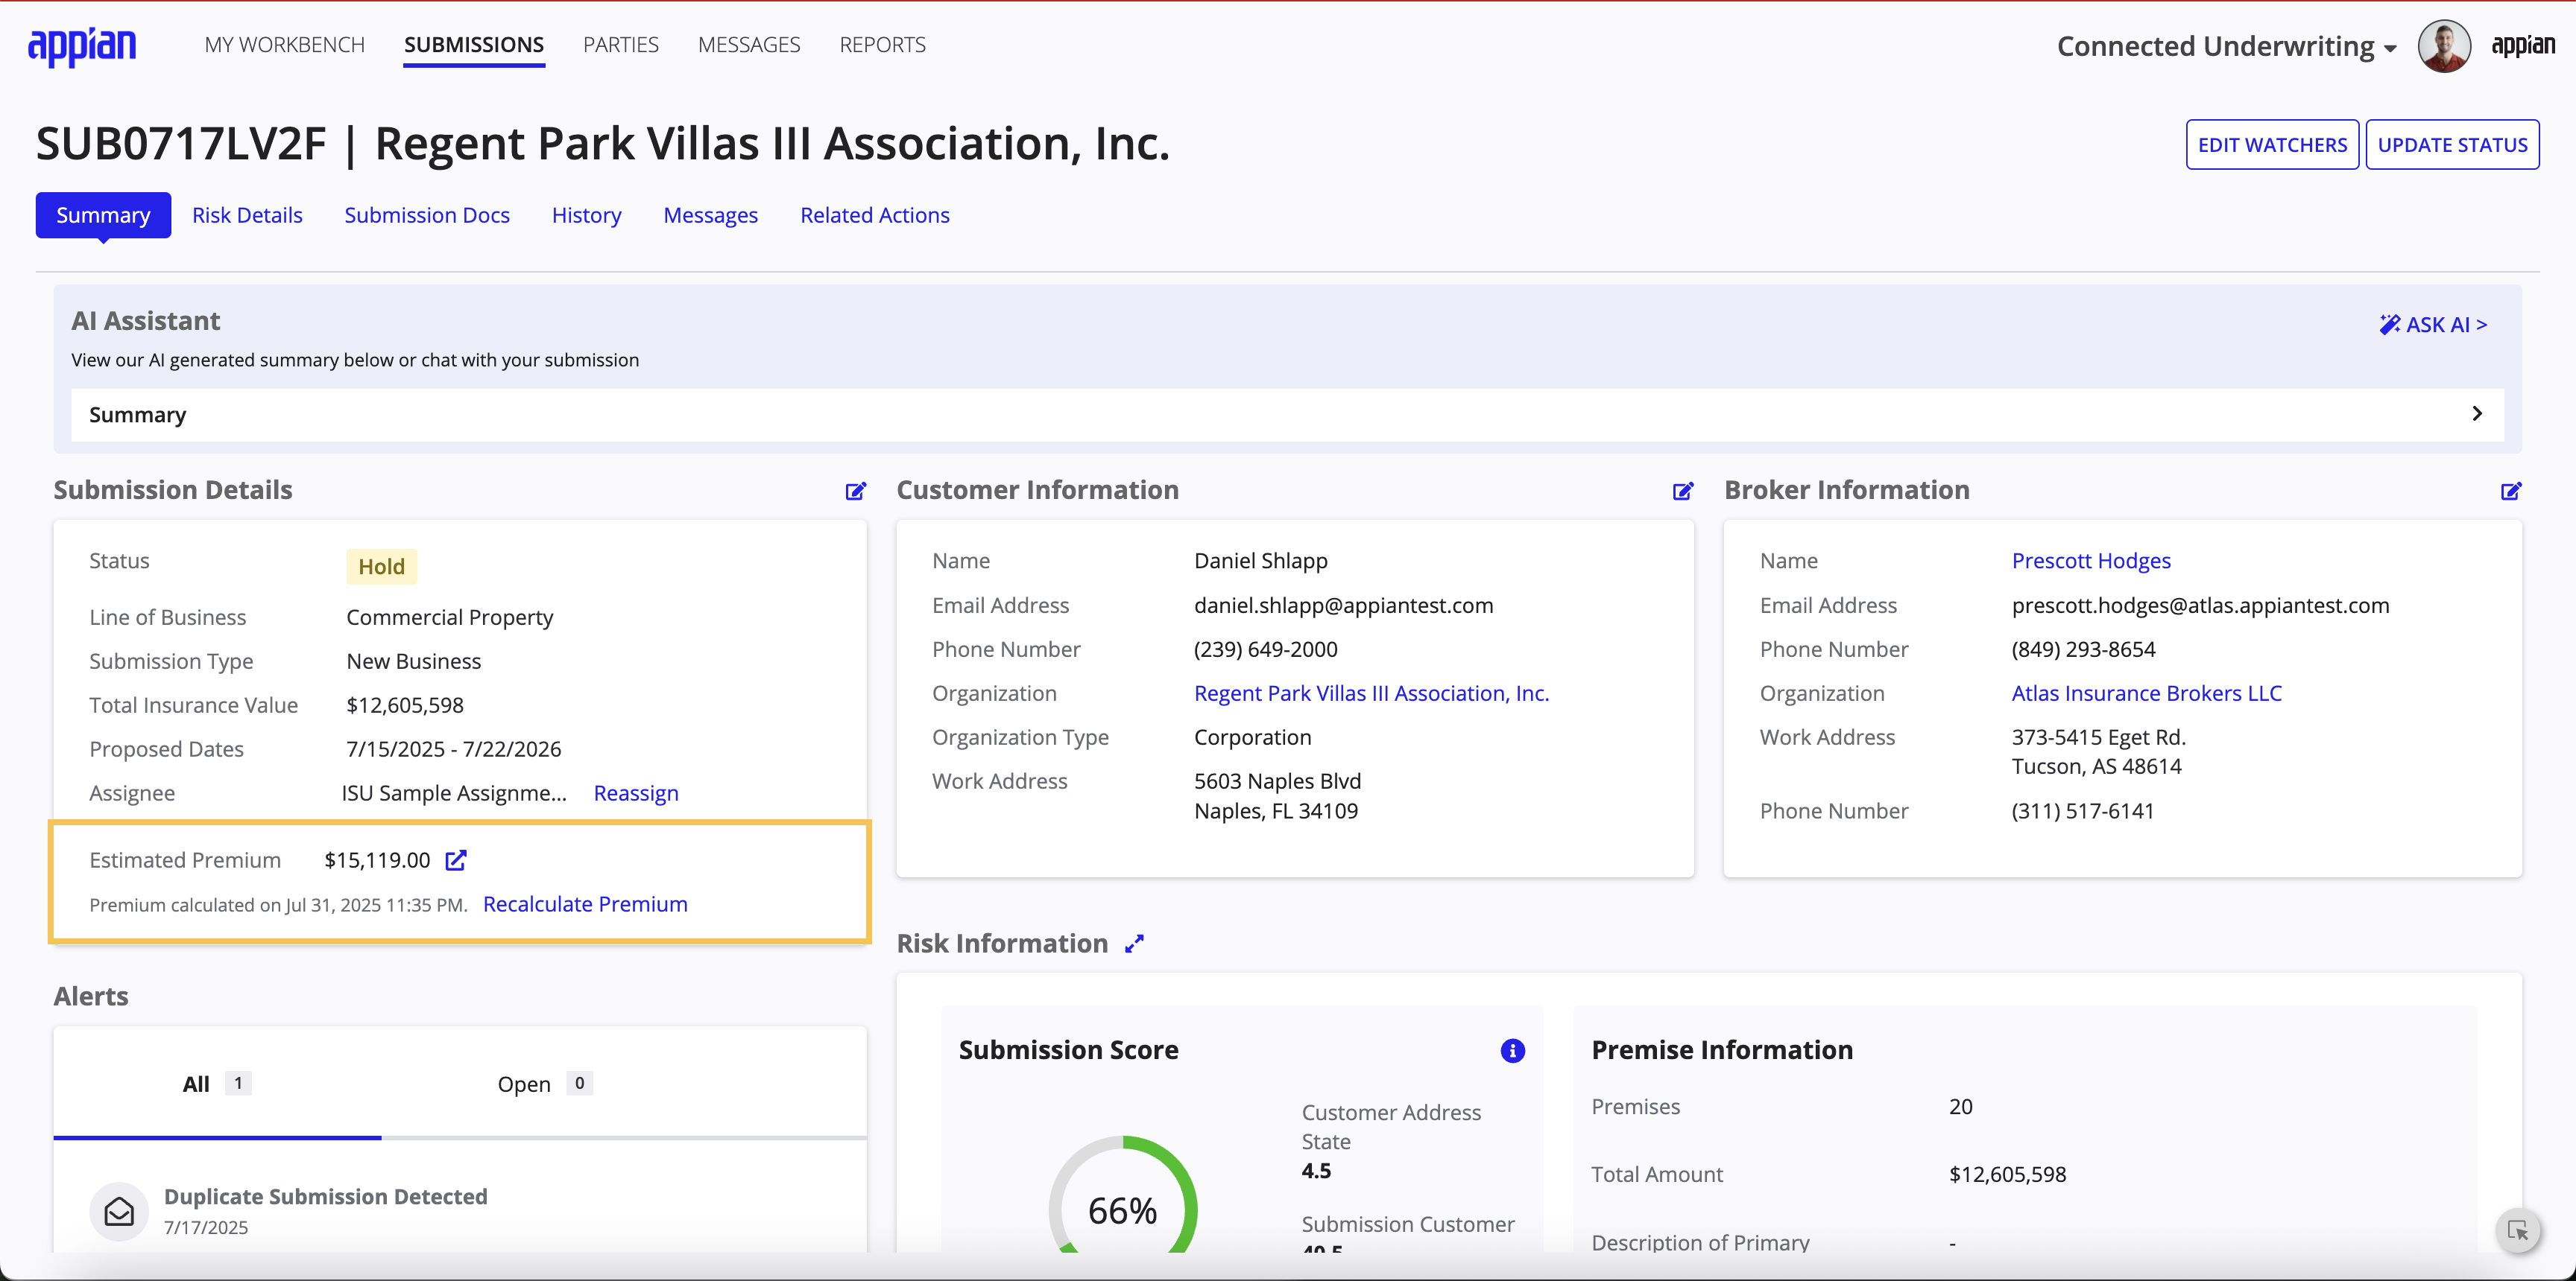The image size is (2576, 1281).
Task: Switch to Risk Details tab
Action: click(x=247, y=214)
